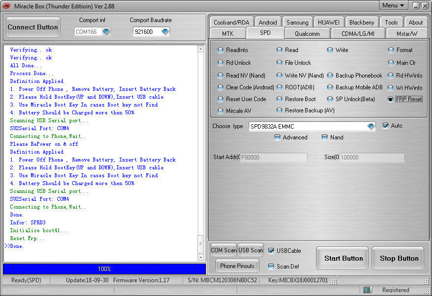Click the USB Scan button
This screenshot has width=432, height=296.
pos(251,250)
